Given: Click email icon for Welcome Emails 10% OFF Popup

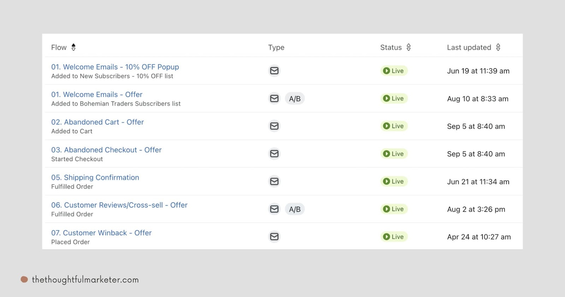Looking at the screenshot, I should point(274,71).
